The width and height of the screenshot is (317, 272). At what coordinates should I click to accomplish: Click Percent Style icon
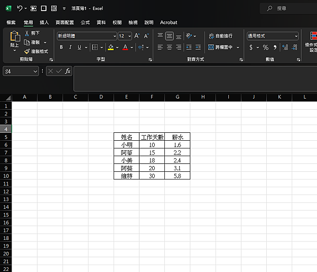pos(266,47)
